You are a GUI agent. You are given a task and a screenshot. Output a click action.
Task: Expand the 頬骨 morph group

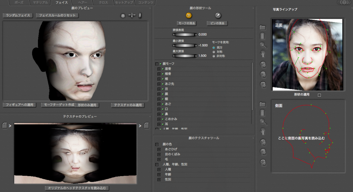point(159,74)
